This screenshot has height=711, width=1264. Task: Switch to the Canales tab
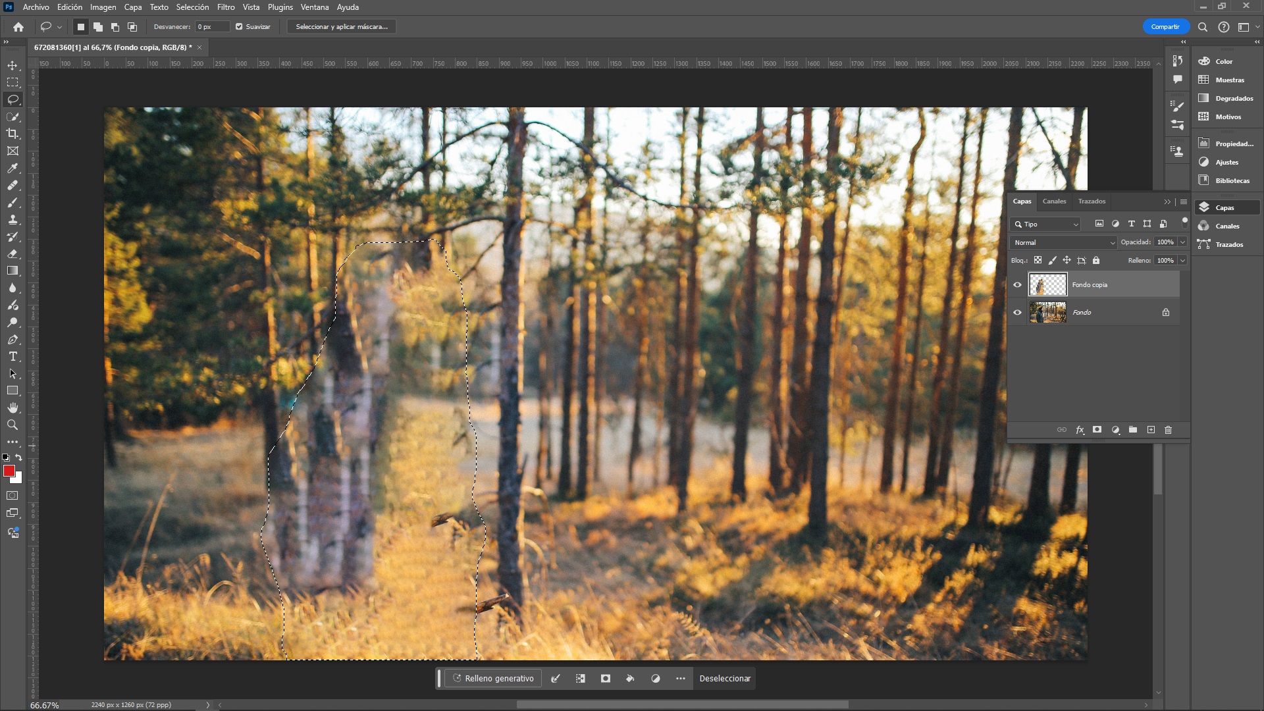(x=1054, y=201)
